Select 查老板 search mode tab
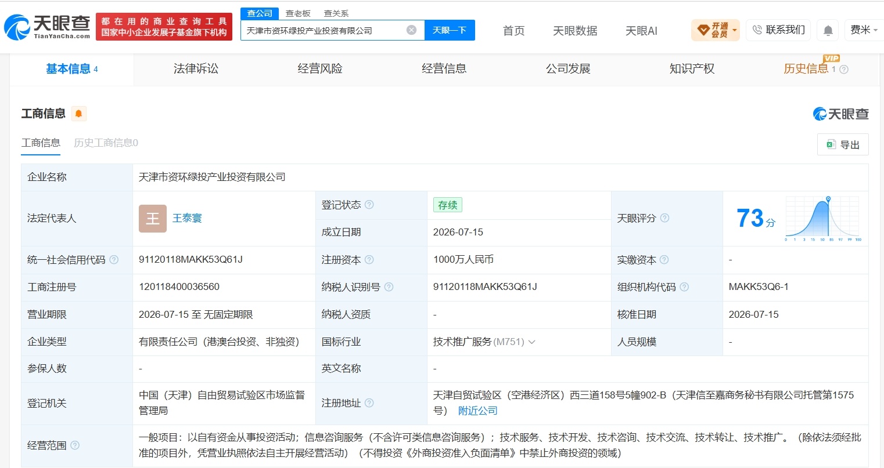The height and width of the screenshot is (468, 884). [298, 13]
